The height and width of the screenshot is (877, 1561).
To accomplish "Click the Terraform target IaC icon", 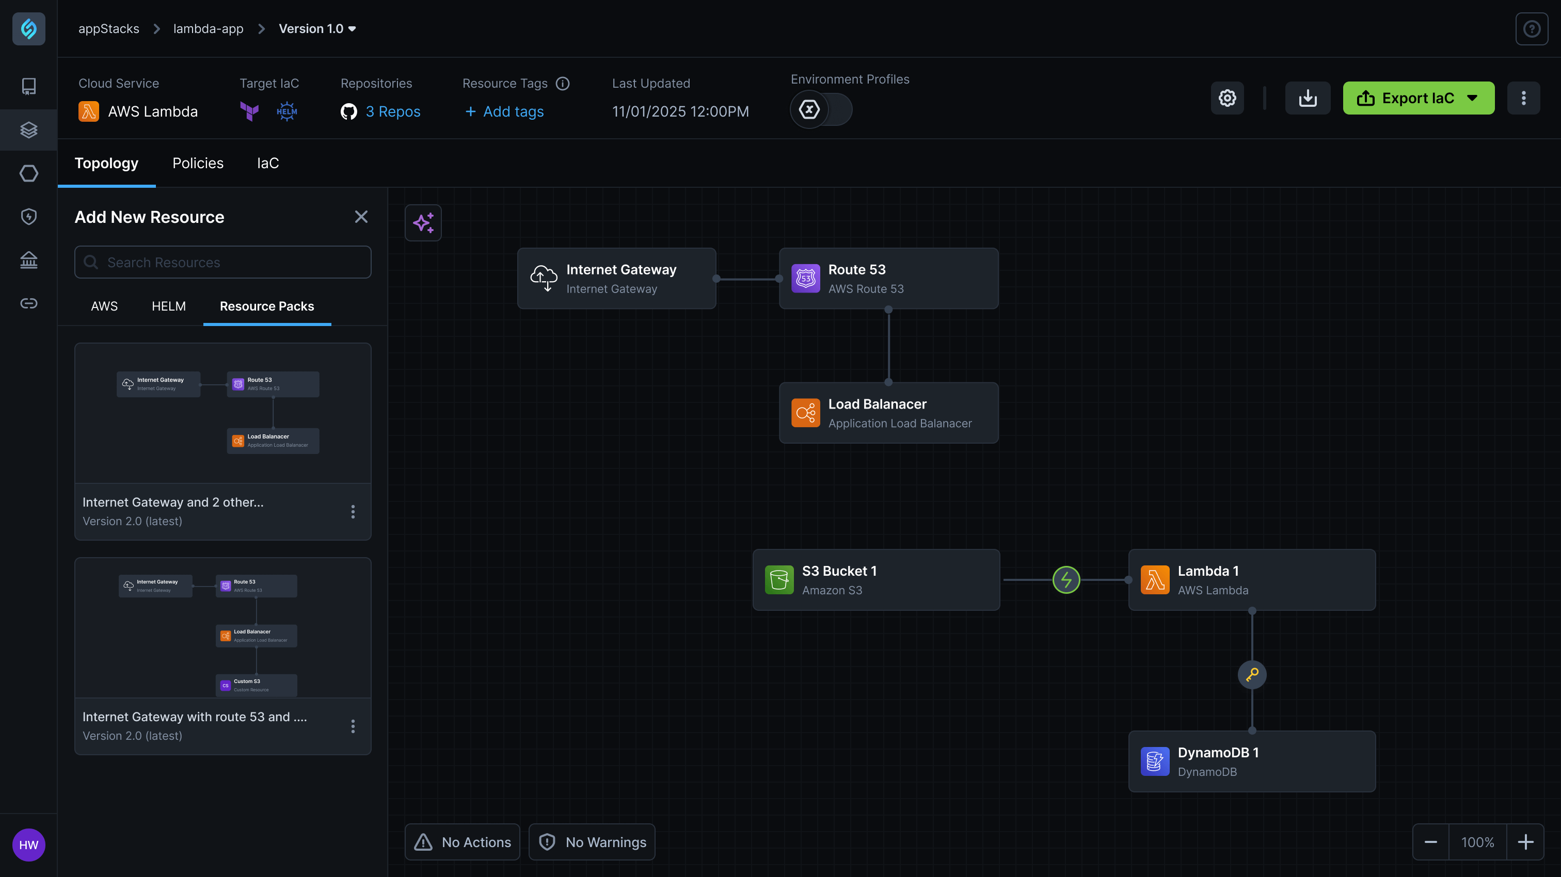I will pos(249,111).
